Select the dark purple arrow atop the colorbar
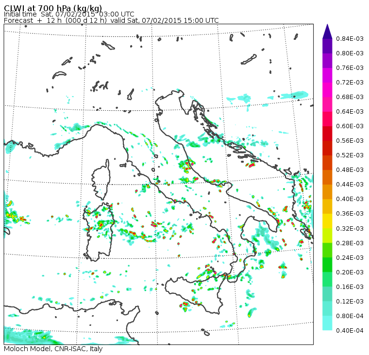Image resolution: width=369 pixels, height=355 pixels. 327,32
